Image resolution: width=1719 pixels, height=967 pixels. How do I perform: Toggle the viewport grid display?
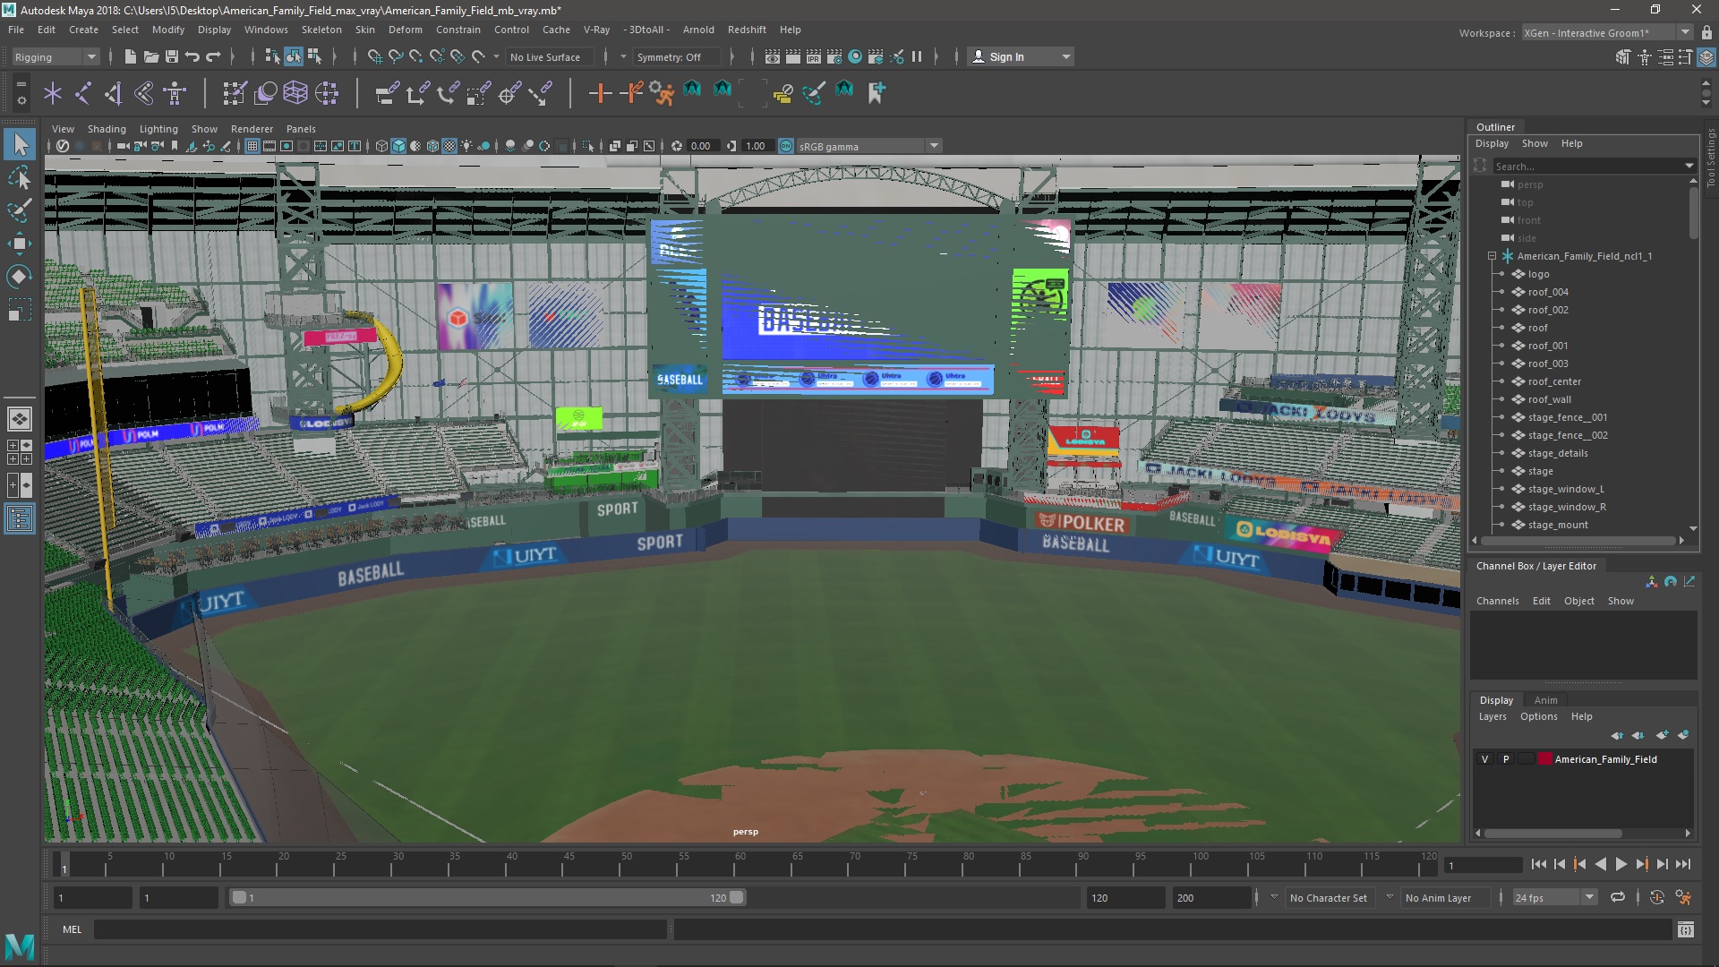[252, 146]
